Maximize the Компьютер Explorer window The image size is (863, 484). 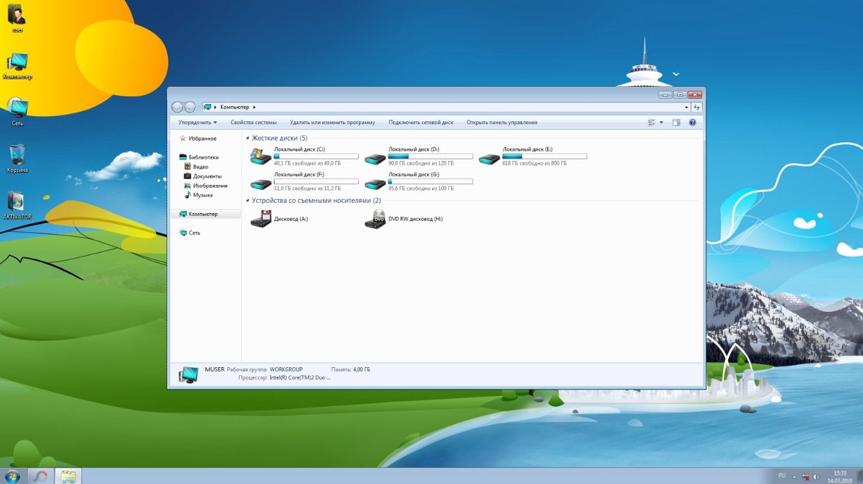click(680, 95)
